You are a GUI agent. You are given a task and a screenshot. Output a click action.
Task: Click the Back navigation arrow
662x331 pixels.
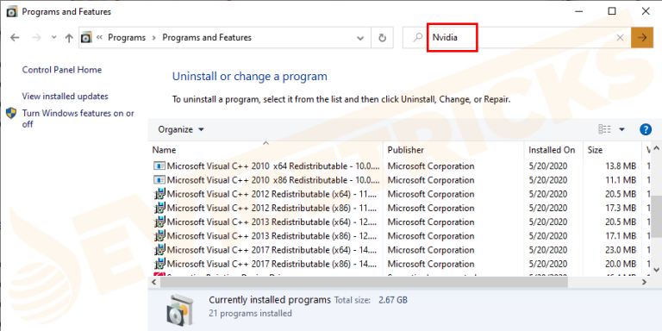click(15, 38)
